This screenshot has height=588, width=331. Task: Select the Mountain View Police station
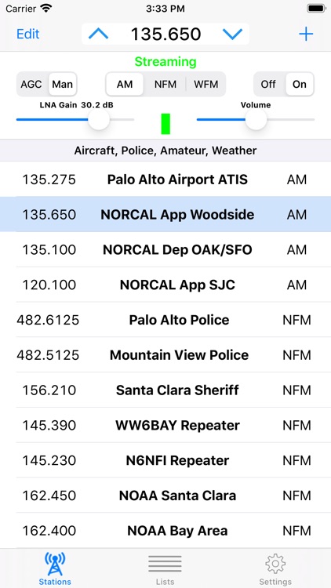pyautogui.click(x=165, y=354)
